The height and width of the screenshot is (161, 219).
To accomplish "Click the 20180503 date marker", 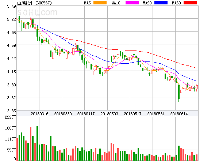I will pyautogui.click(x=109, y=114).
